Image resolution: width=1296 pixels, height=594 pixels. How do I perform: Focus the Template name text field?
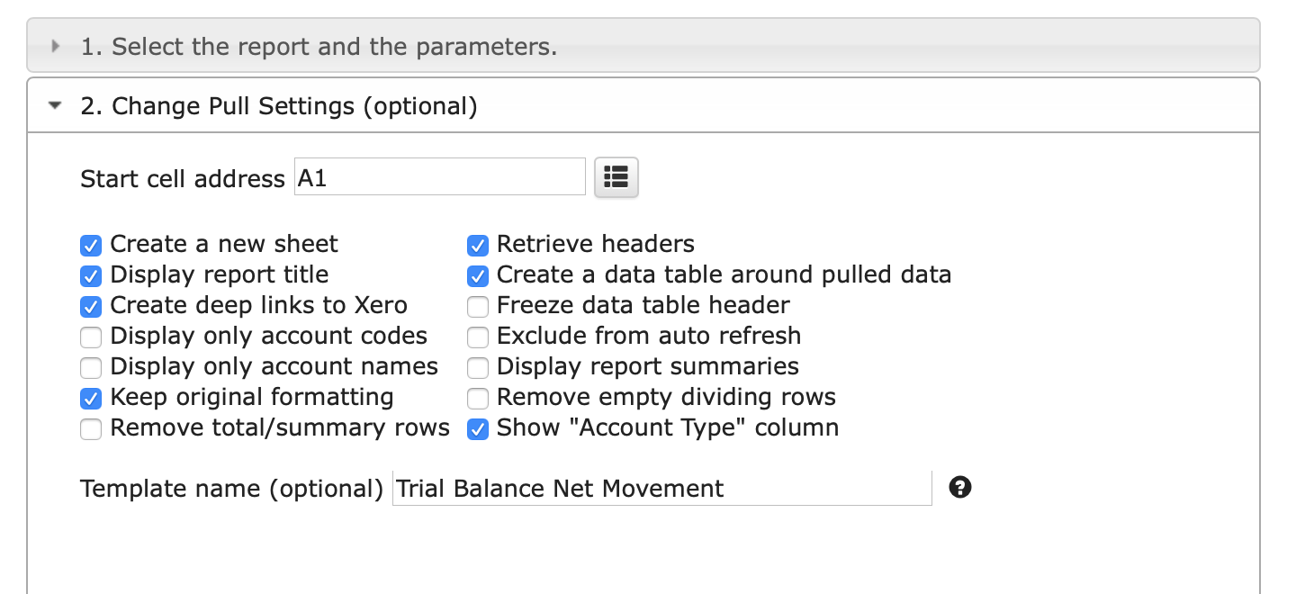click(x=662, y=488)
